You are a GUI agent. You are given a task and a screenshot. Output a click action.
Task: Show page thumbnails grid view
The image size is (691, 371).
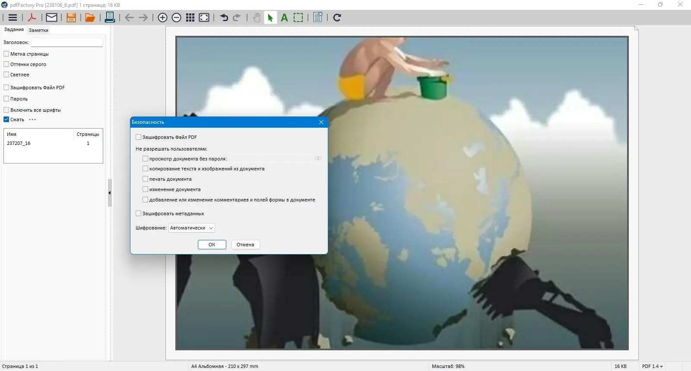tap(190, 18)
